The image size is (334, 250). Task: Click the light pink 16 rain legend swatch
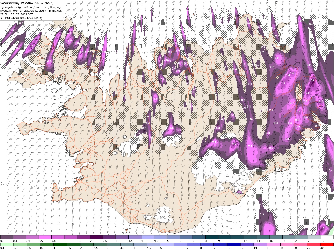click(x=273, y=245)
